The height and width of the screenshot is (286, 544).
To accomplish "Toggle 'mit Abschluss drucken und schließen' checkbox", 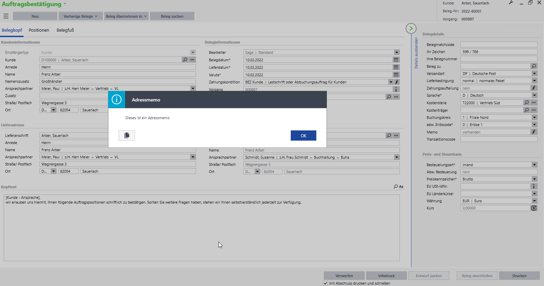I will (x=326, y=283).
